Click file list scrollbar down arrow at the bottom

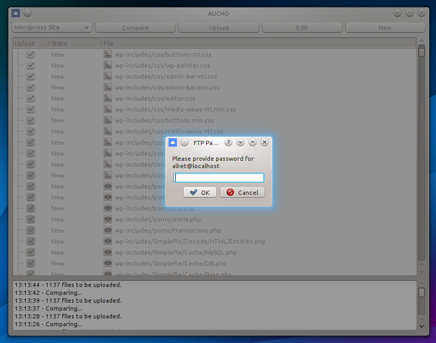pyautogui.click(x=421, y=272)
